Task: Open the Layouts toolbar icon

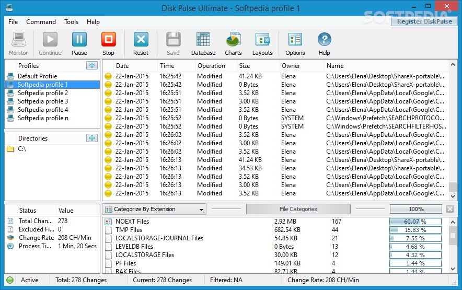Action: (262, 40)
